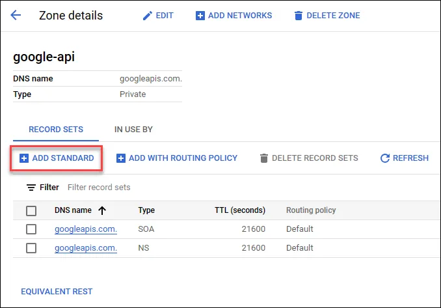441x308 pixels.
Task: Click the SOA type cell
Action: tap(146, 229)
